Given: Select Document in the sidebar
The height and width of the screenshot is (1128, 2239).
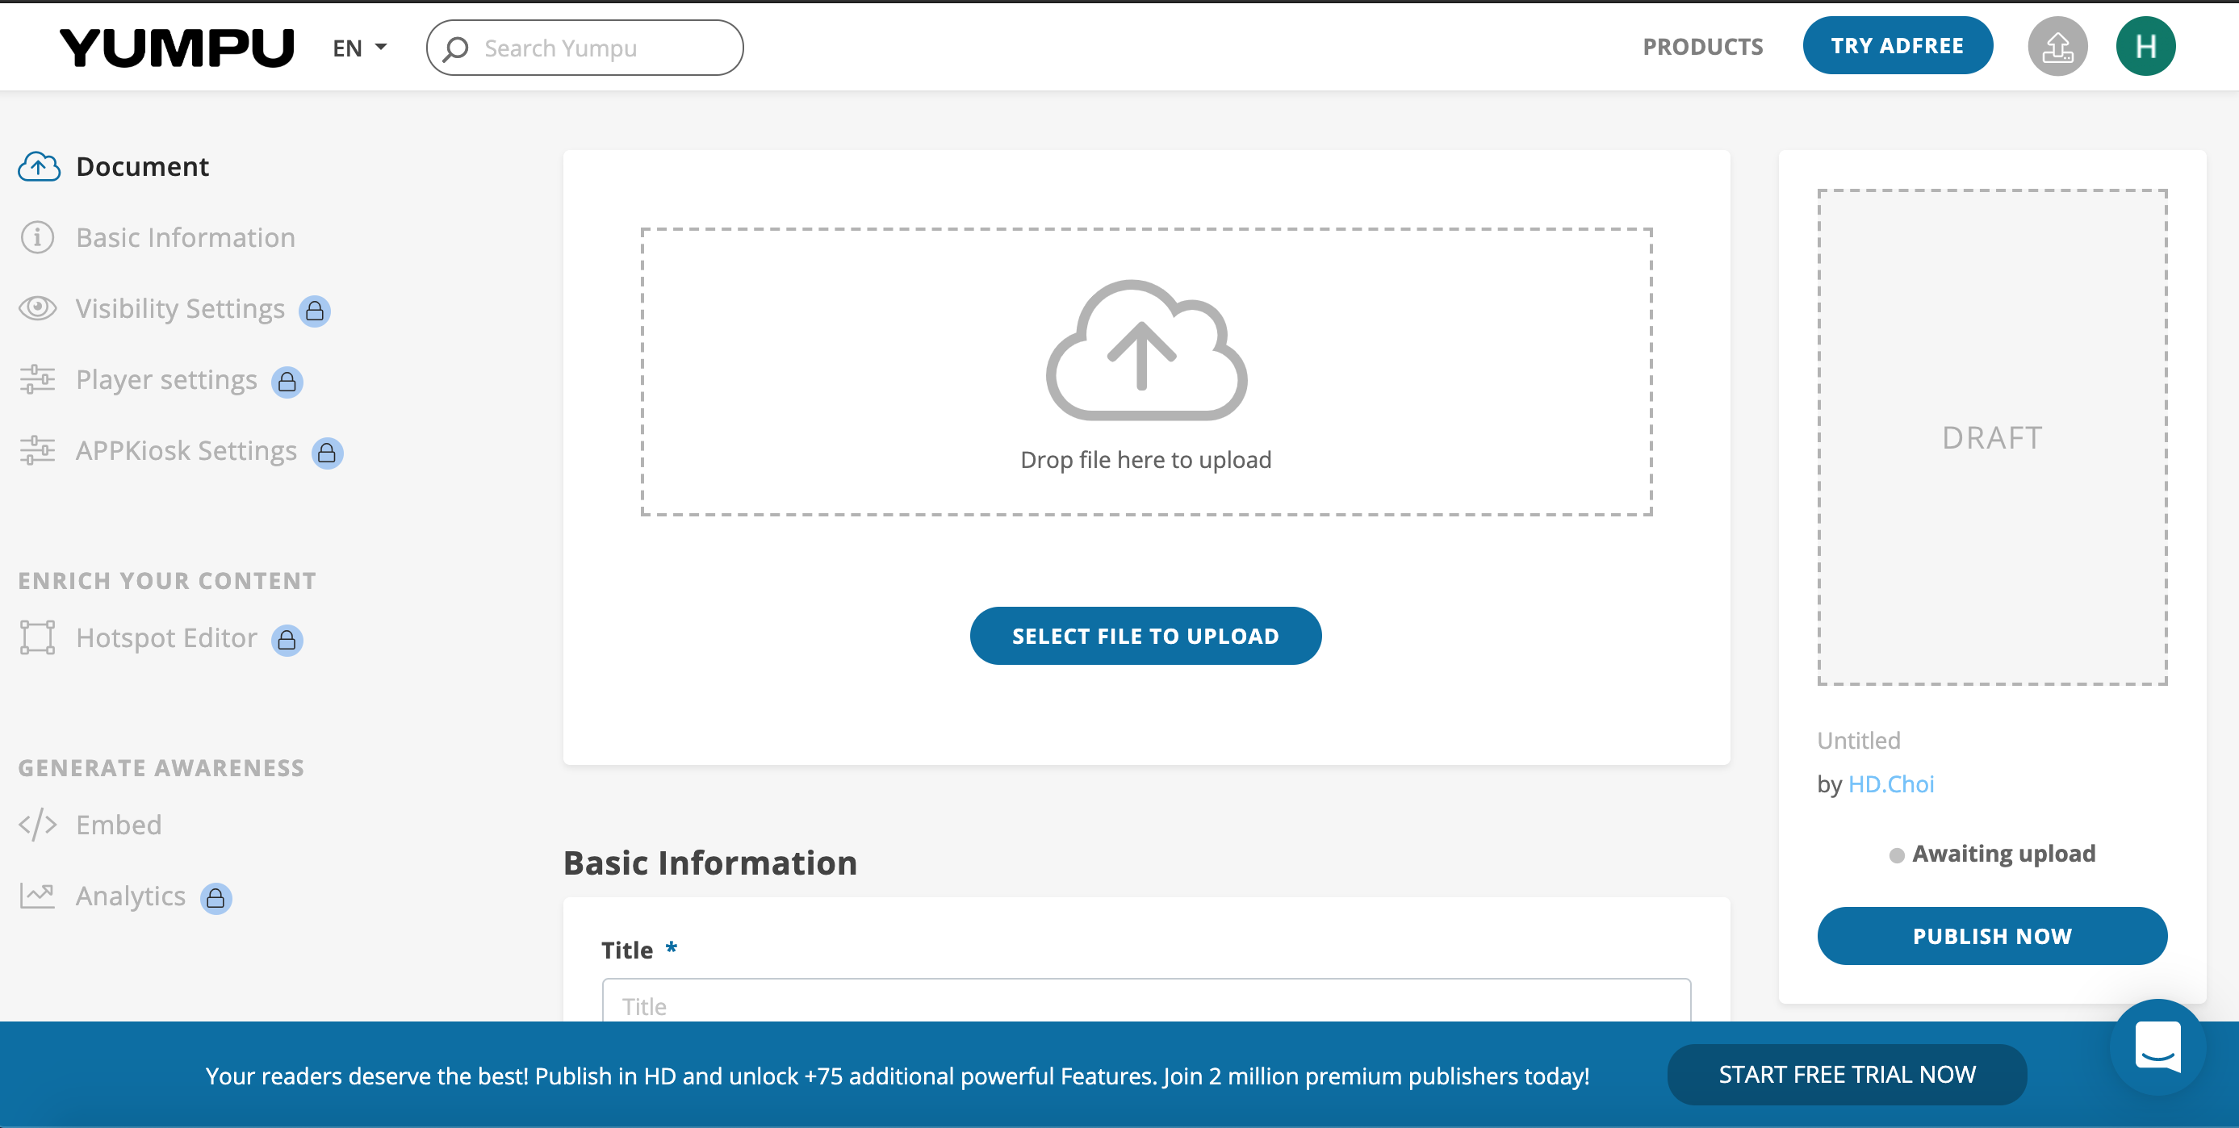Looking at the screenshot, I should (x=143, y=166).
